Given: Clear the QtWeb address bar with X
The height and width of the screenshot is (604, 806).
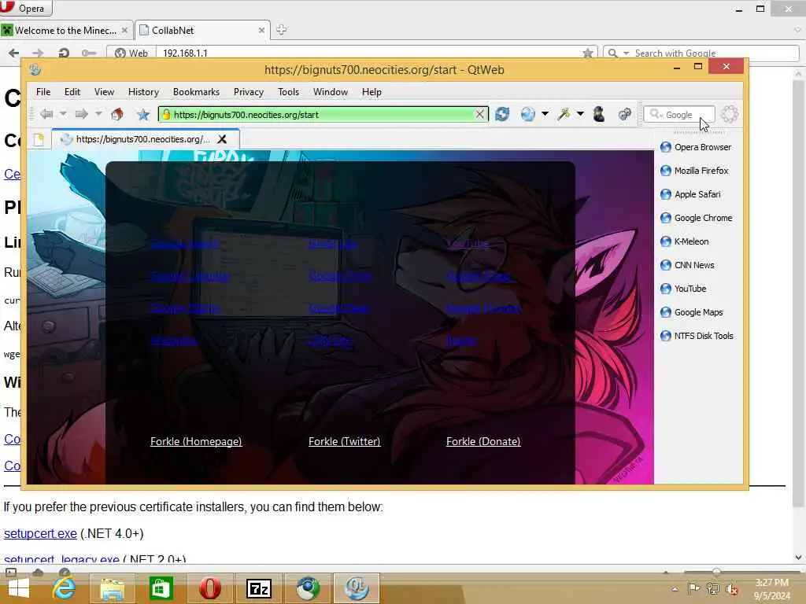Looking at the screenshot, I should 479,114.
